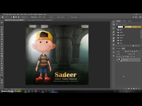Open the layer filter Kind dropdown
142x106 pixels.
click(x=120, y=51)
